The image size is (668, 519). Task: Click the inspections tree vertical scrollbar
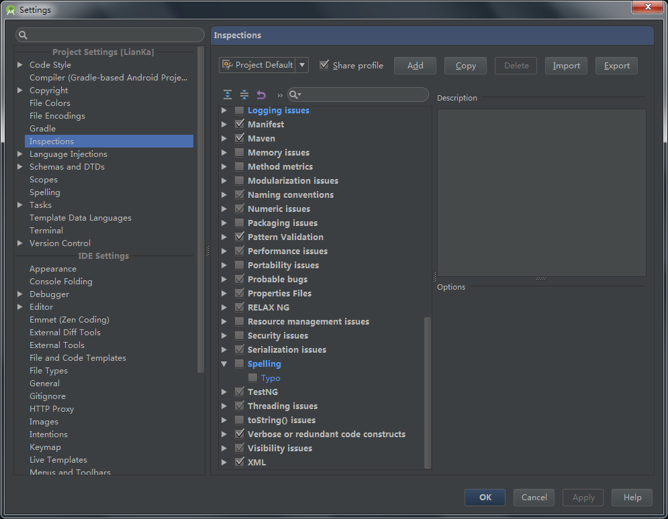click(x=428, y=389)
